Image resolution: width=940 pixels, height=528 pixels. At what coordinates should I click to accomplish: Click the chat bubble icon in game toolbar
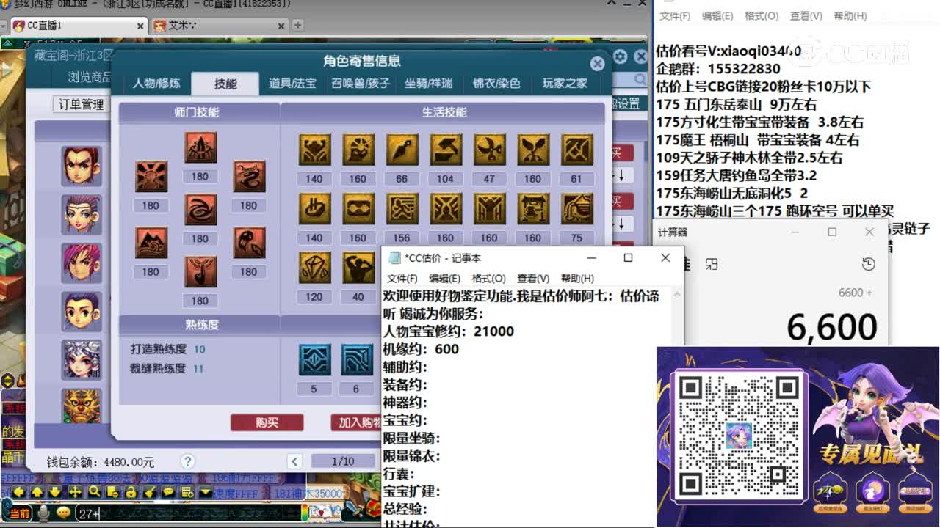[x=169, y=491]
